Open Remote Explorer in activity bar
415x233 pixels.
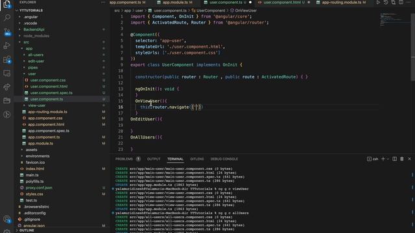(x=7, y=73)
